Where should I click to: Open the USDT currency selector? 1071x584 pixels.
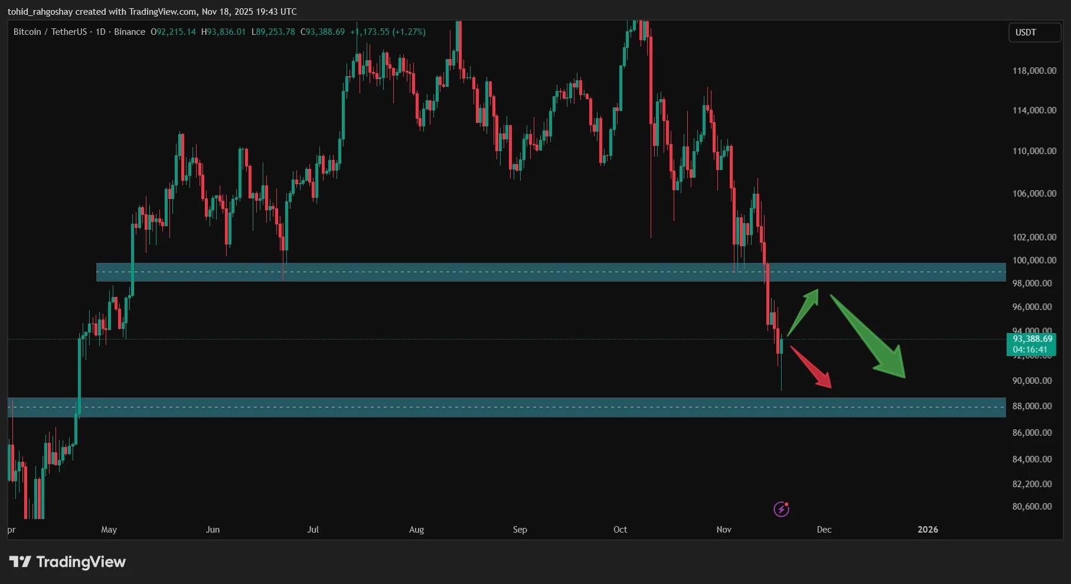point(1034,32)
